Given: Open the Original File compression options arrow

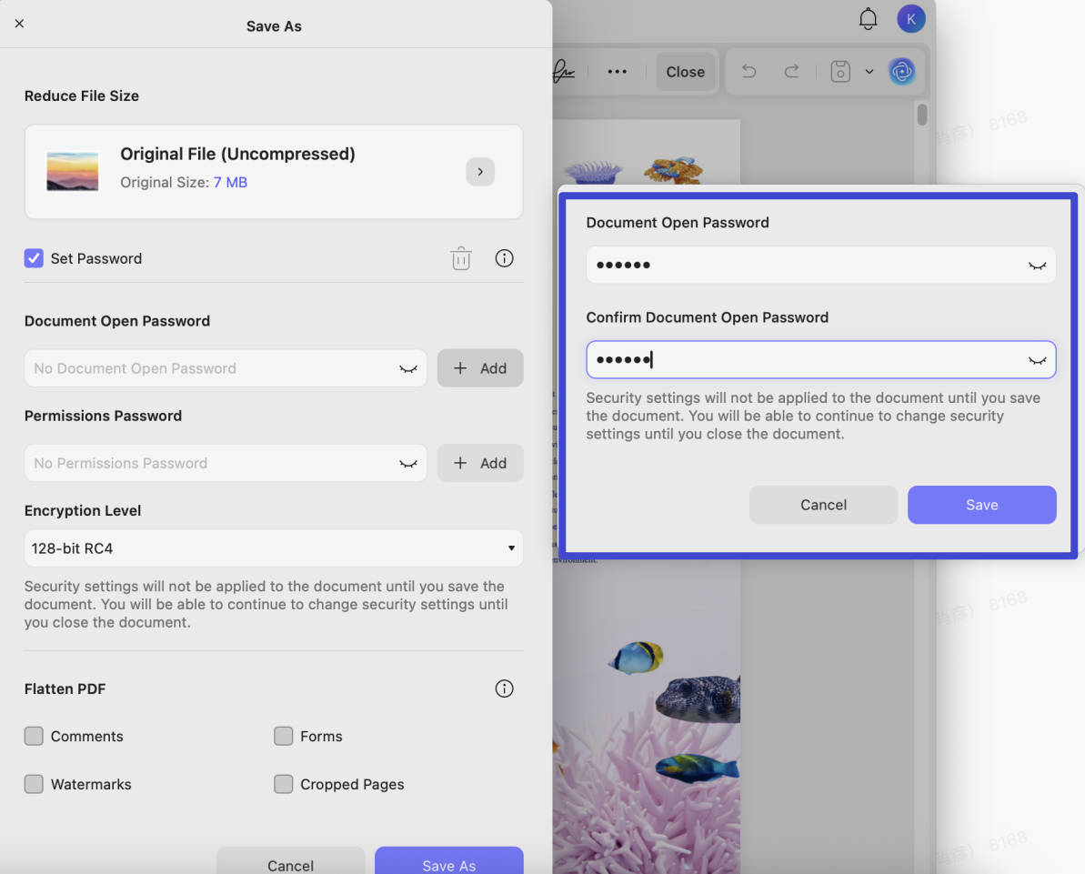Looking at the screenshot, I should pos(479,172).
